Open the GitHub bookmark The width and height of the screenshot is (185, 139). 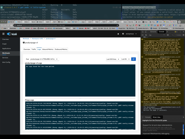40,28
